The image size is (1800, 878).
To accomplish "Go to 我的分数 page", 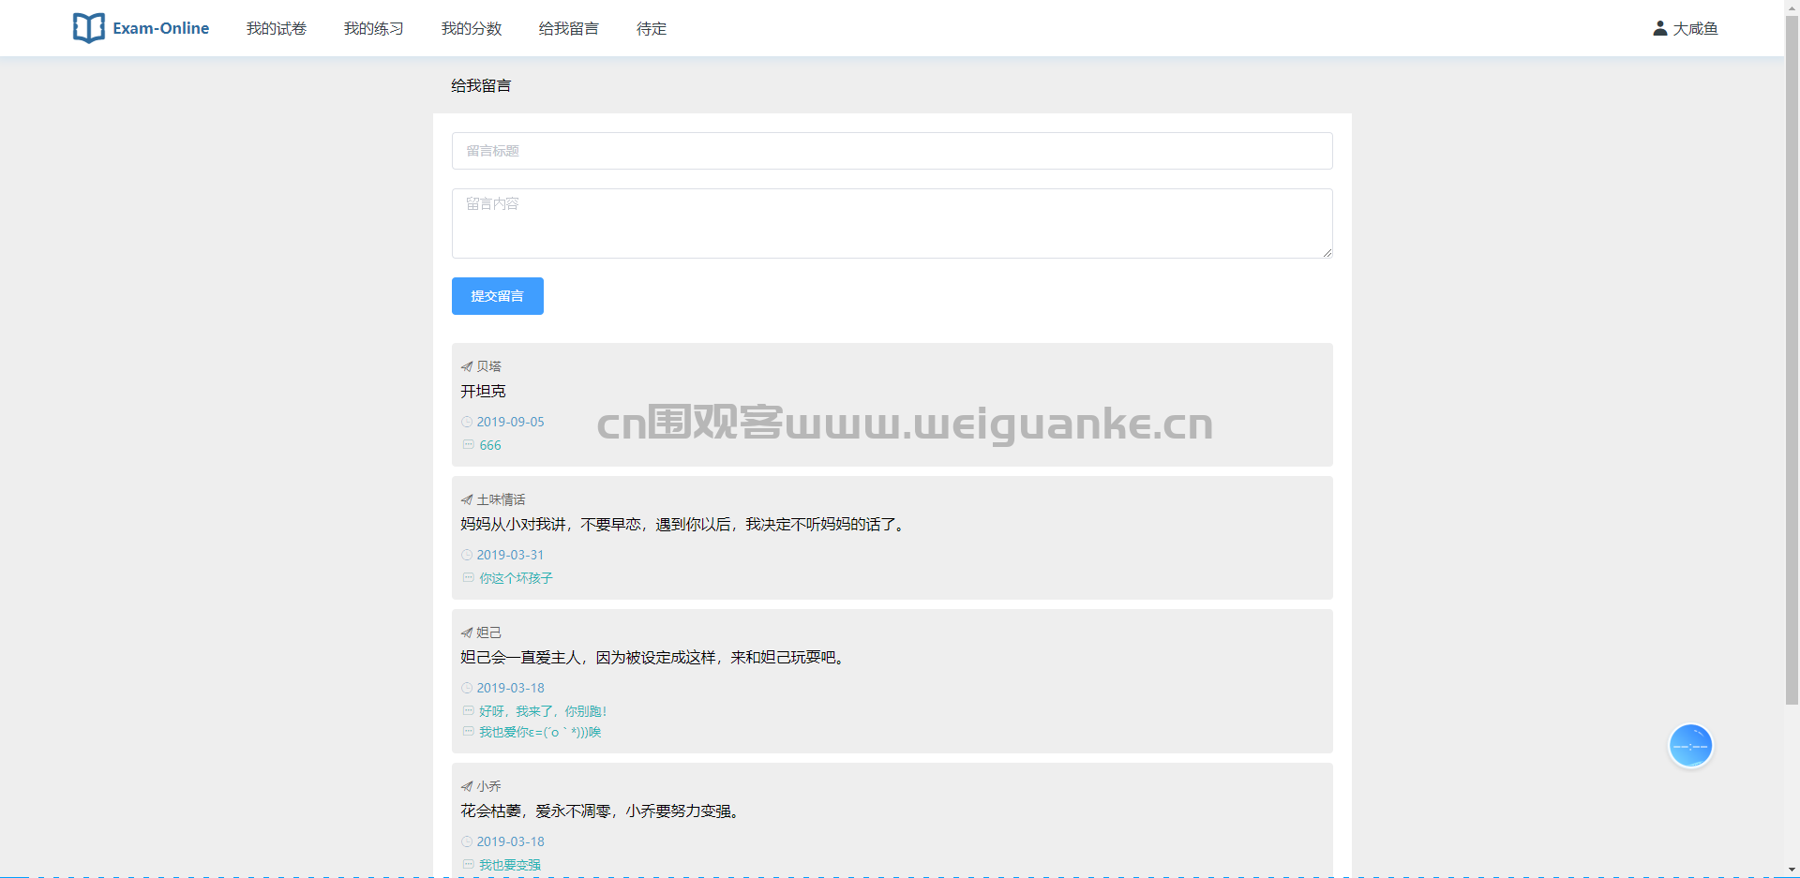I will [x=472, y=28].
